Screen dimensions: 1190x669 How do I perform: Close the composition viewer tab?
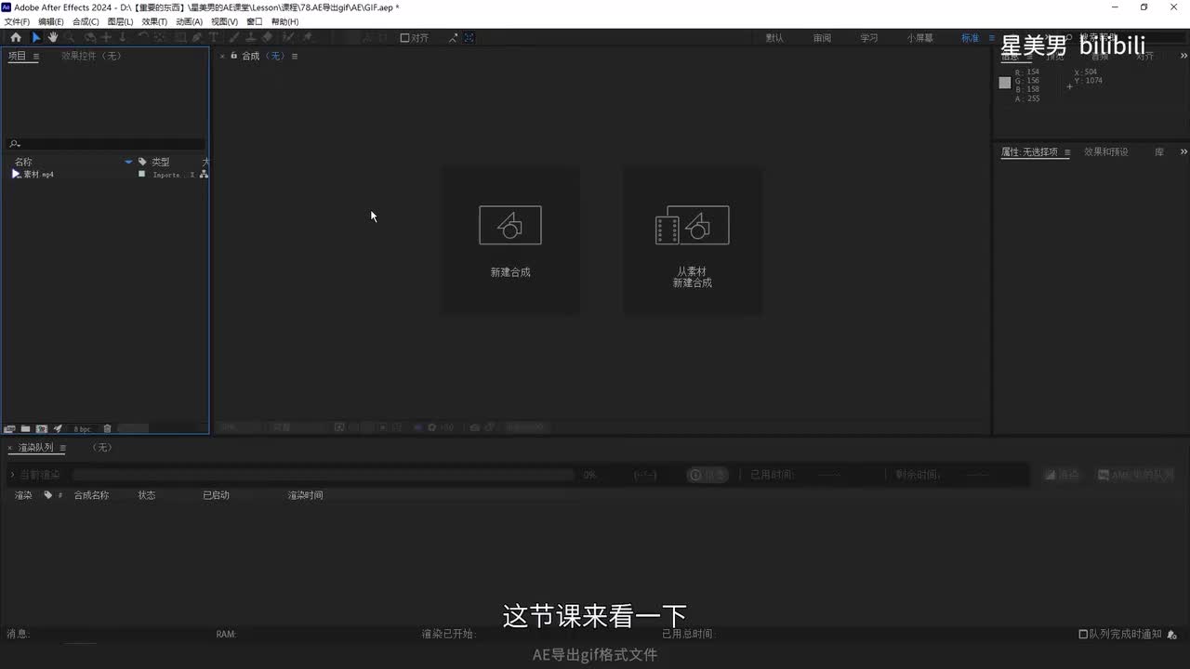pyautogui.click(x=222, y=56)
